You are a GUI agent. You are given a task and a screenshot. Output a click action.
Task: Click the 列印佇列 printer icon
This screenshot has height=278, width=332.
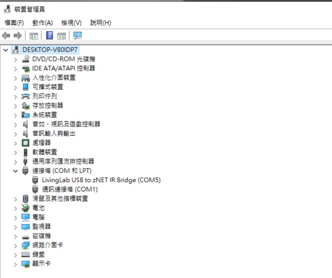(x=26, y=96)
